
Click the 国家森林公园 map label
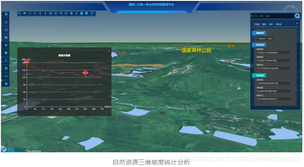[x=196, y=50]
